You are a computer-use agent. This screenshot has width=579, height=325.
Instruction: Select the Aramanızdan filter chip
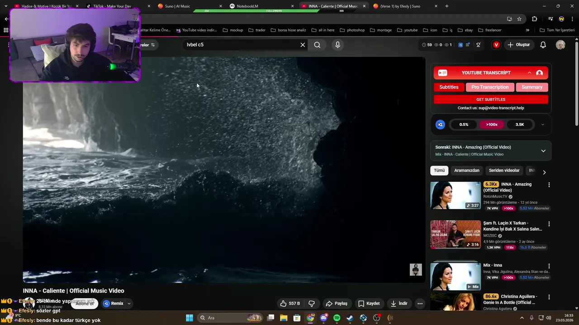(467, 171)
